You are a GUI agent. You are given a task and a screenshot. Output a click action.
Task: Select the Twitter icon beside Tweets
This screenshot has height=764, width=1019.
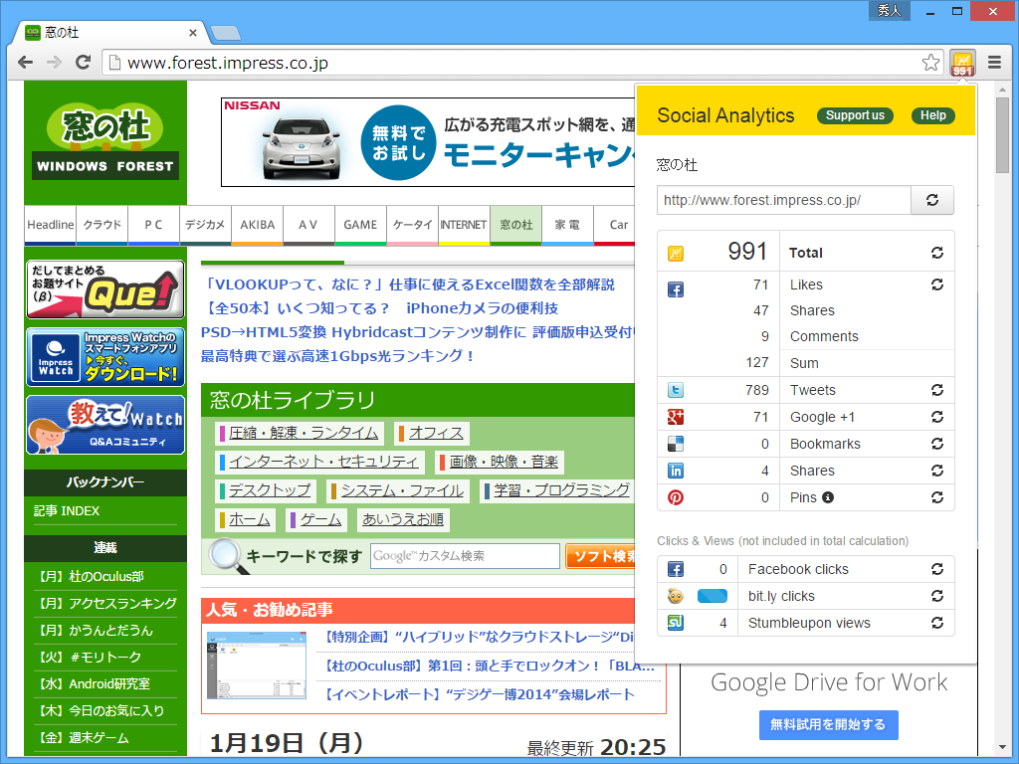(676, 390)
